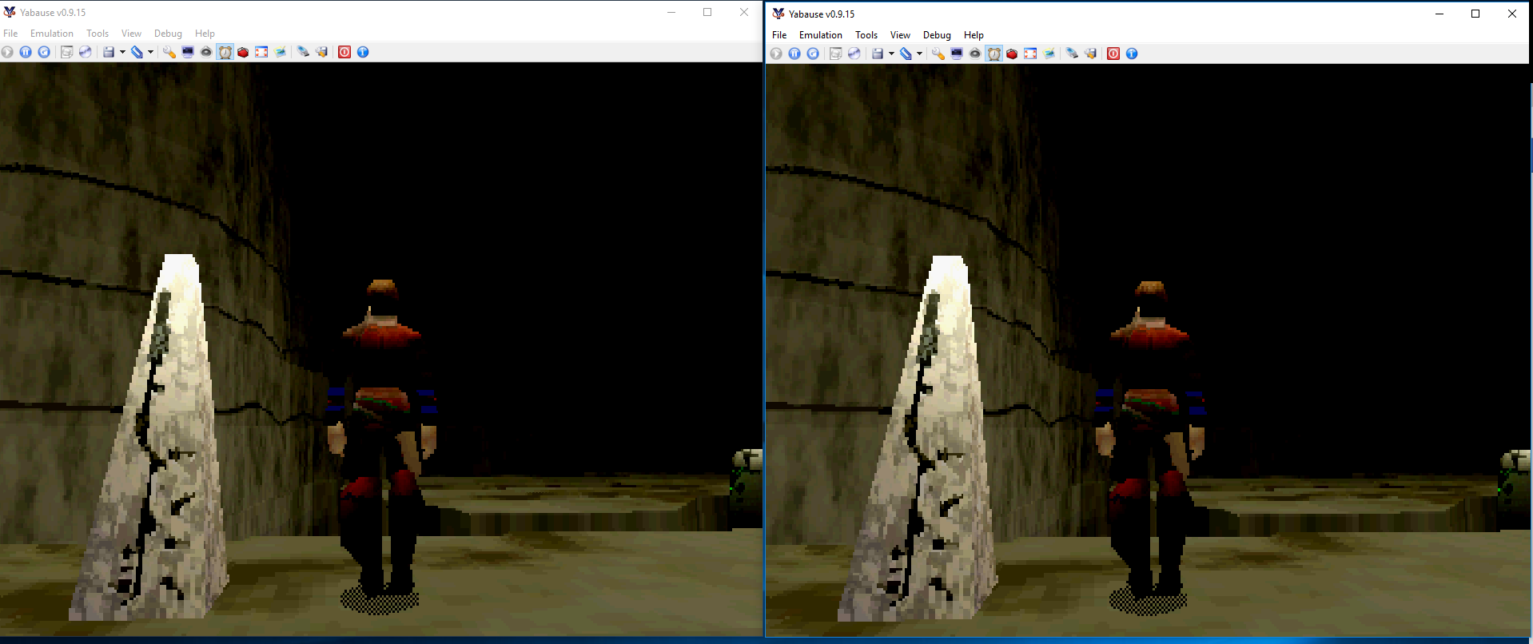
Task: Click paperclip Load State icon in left window
Action: (137, 52)
